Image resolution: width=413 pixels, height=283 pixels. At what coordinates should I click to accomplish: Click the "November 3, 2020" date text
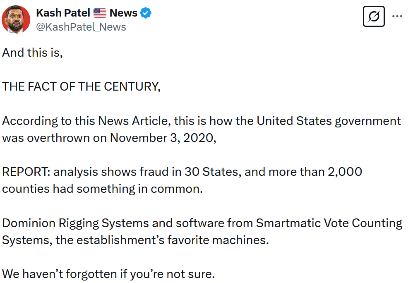click(162, 138)
